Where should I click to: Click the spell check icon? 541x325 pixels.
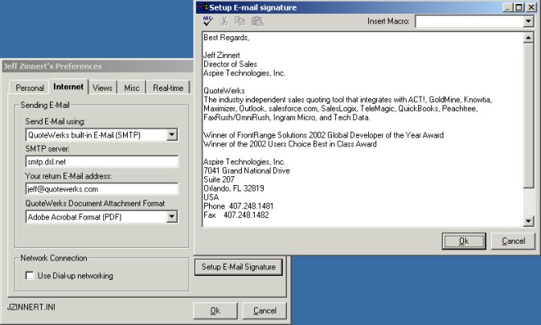tap(207, 22)
